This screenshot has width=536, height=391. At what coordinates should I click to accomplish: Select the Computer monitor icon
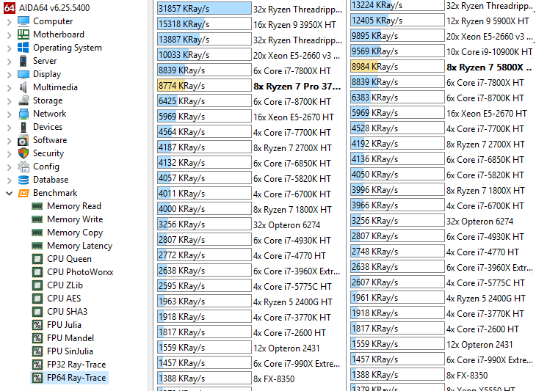tap(23, 21)
